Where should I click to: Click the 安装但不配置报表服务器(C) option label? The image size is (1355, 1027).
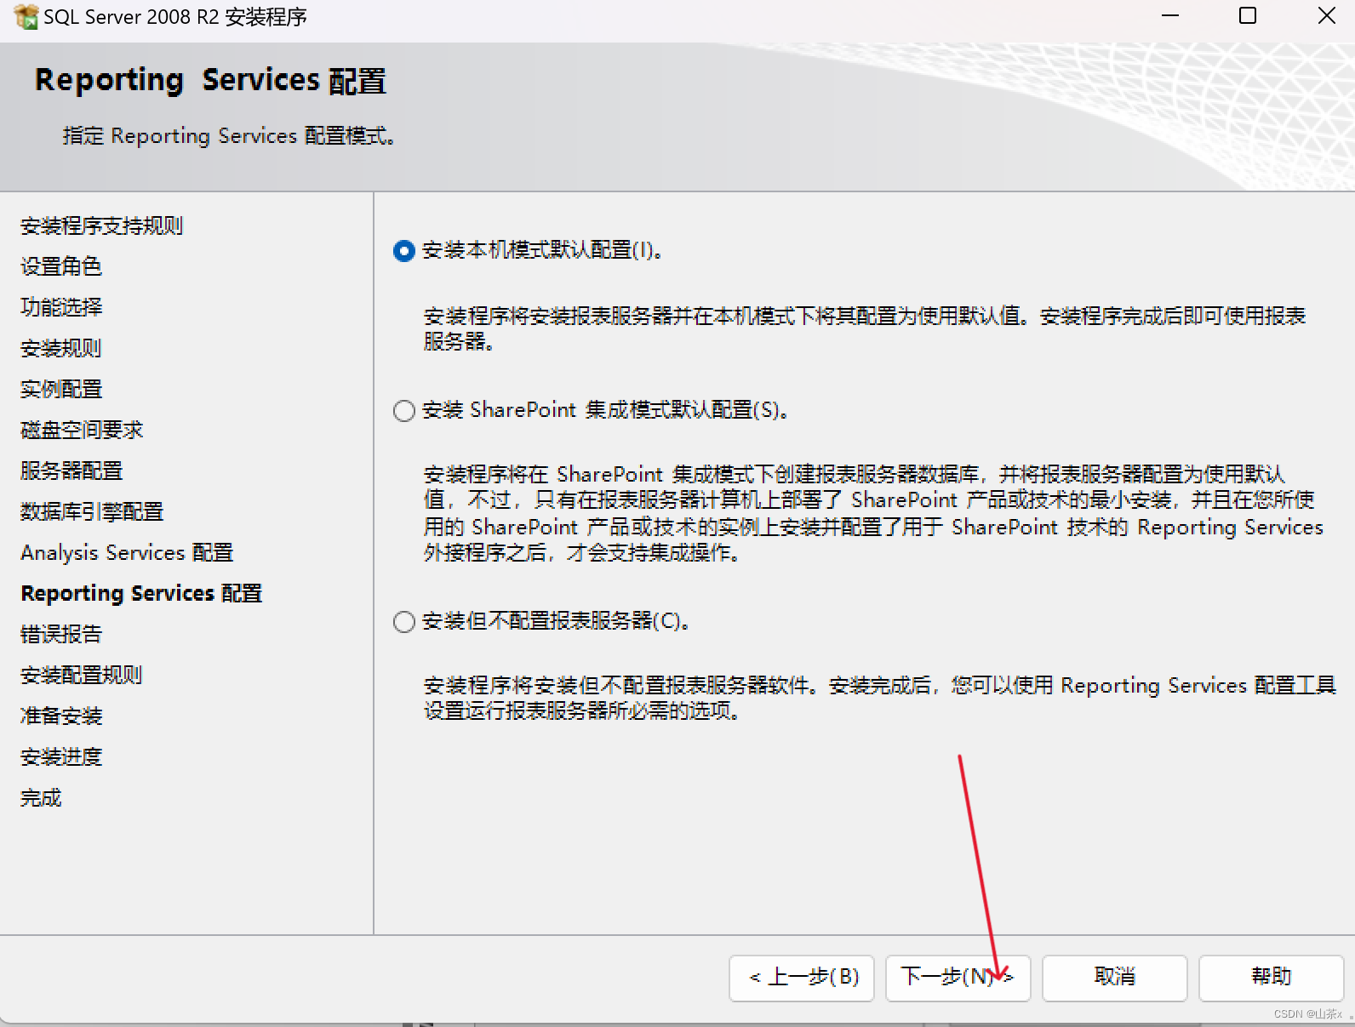pyautogui.click(x=555, y=621)
